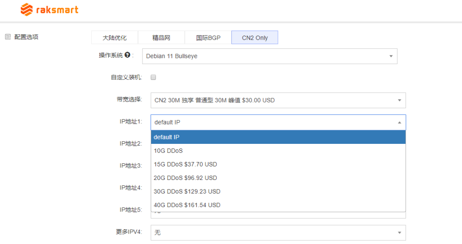
Task: Toggle the 自定义装机 checkbox
Action: pos(153,78)
